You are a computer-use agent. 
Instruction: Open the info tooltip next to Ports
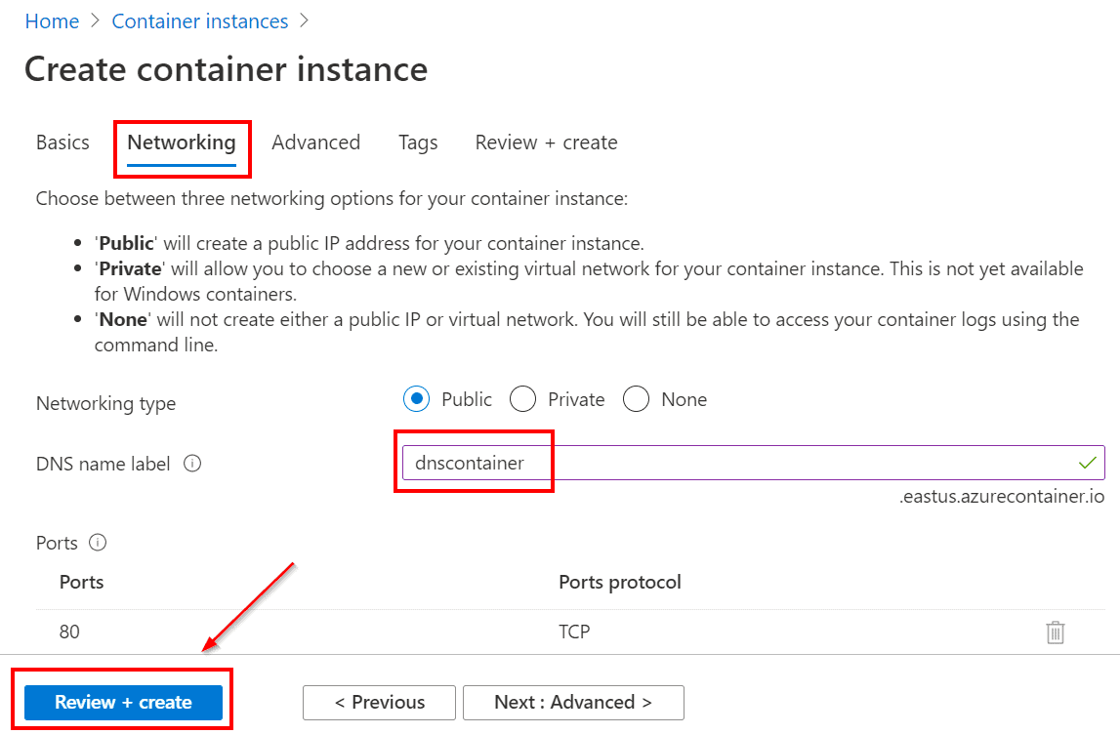(x=97, y=543)
